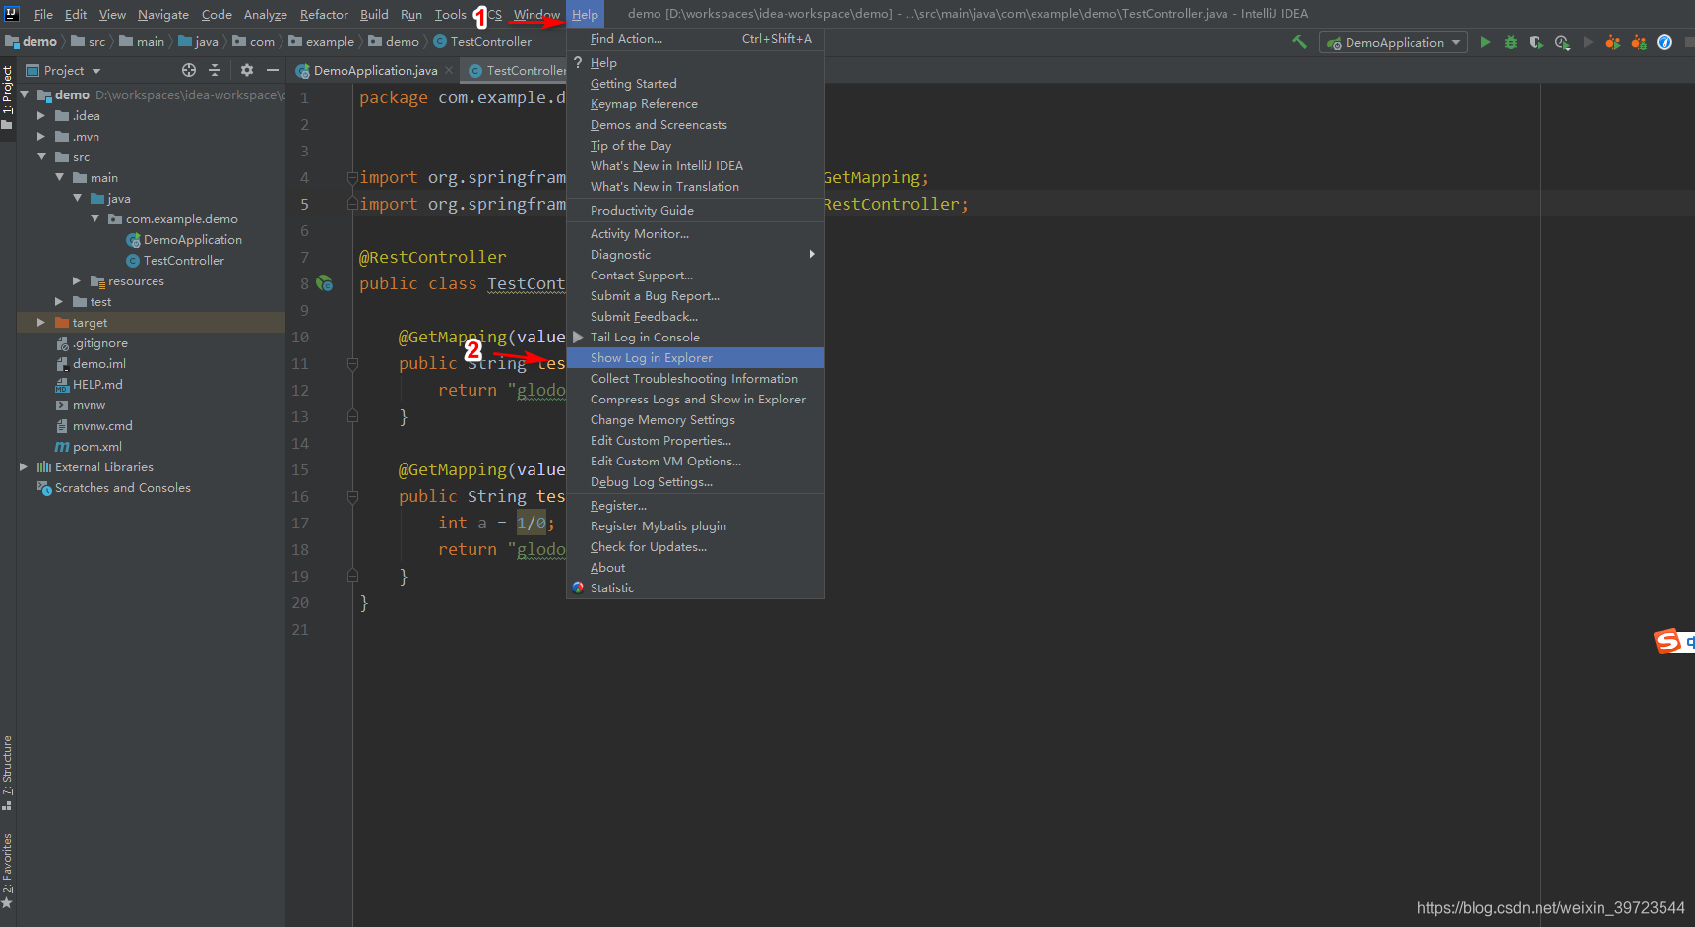Choose Edit Custom VM Options
1695x927 pixels.
tap(695, 461)
